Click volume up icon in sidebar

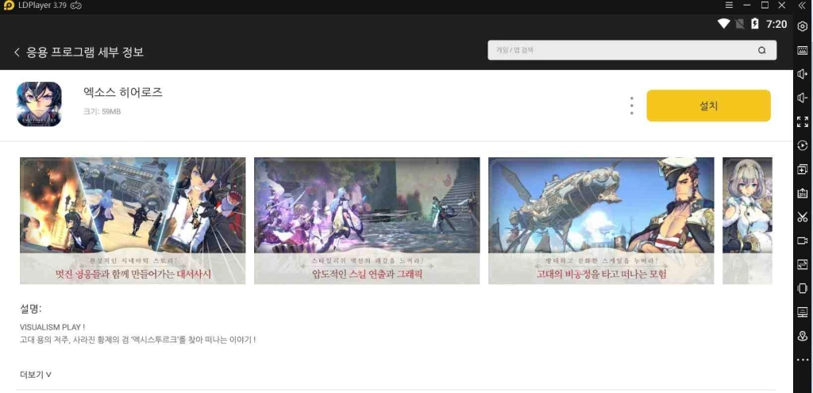coord(802,74)
